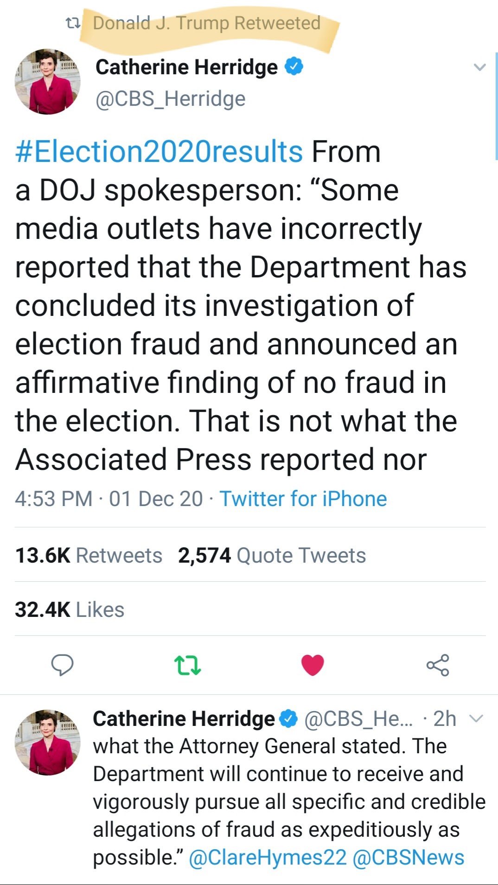Open the #Election2020results hashtag
The width and height of the screenshot is (498, 885).
pos(159,152)
